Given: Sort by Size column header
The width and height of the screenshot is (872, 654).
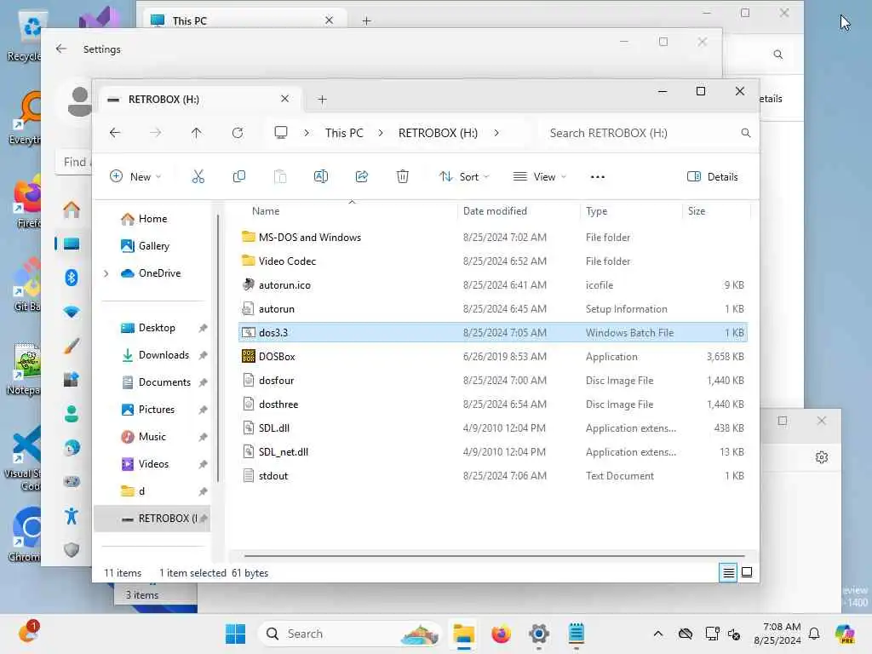Looking at the screenshot, I should click(697, 211).
